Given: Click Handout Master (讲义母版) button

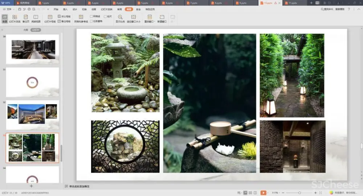Looking at the screenshot, I should tap(64, 16).
